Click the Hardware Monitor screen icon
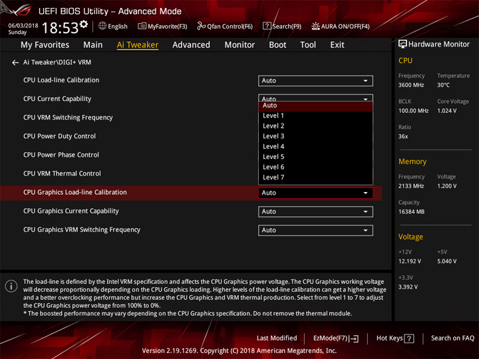 click(402, 45)
